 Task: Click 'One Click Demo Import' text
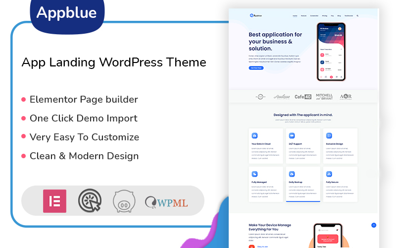[x=84, y=118]
